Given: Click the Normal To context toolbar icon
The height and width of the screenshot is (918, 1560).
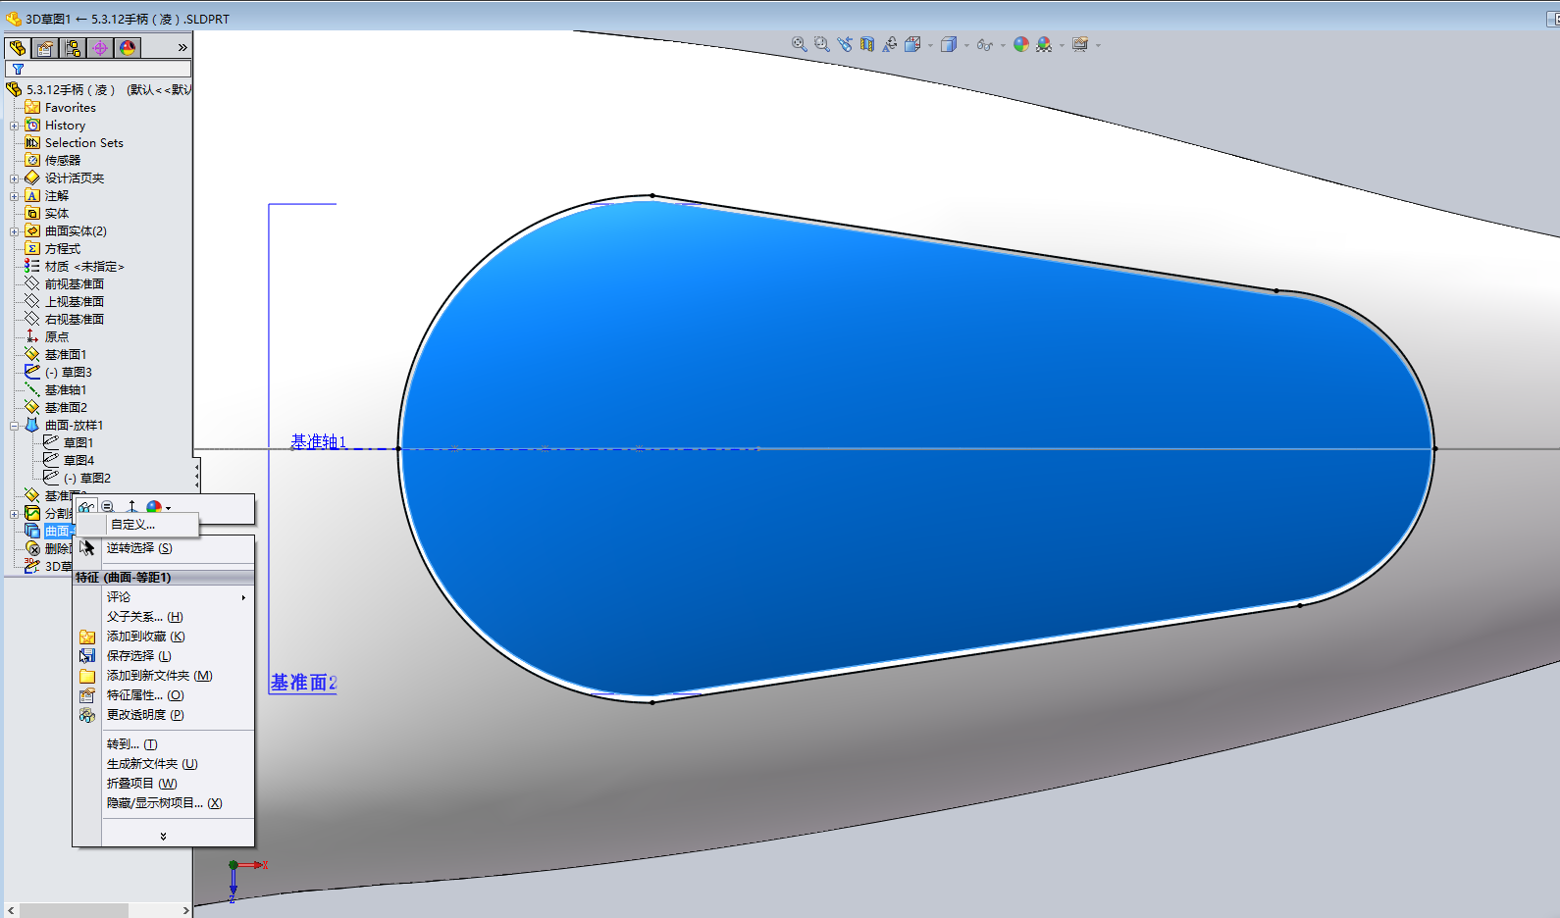Looking at the screenshot, I should (x=131, y=507).
